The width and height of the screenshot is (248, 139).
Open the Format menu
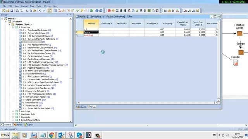coord(24,6)
